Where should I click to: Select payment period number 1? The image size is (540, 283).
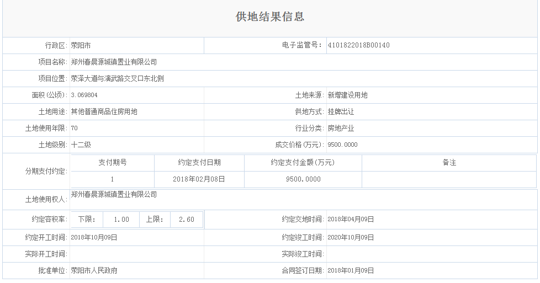(x=112, y=179)
